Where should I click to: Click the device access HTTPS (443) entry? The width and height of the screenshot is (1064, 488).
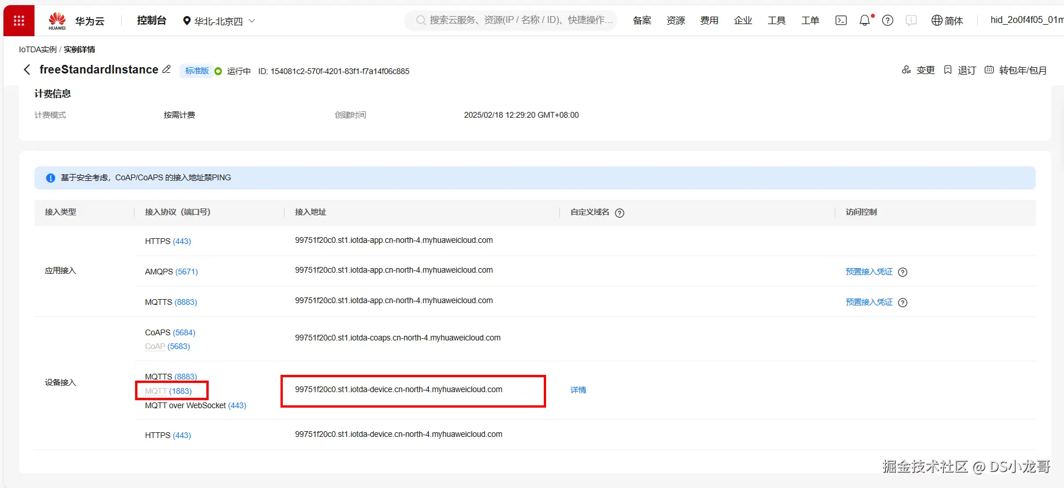pos(168,436)
